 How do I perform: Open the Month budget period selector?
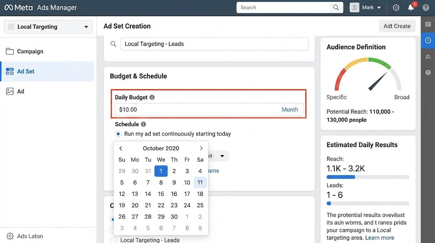point(290,110)
